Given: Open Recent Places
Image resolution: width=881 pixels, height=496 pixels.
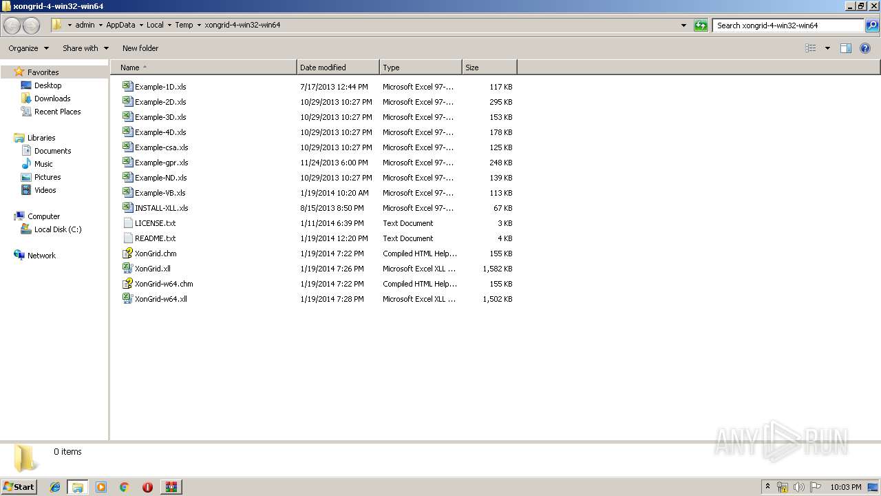Looking at the screenshot, I should pyautogui.click(x=57, y=112).
